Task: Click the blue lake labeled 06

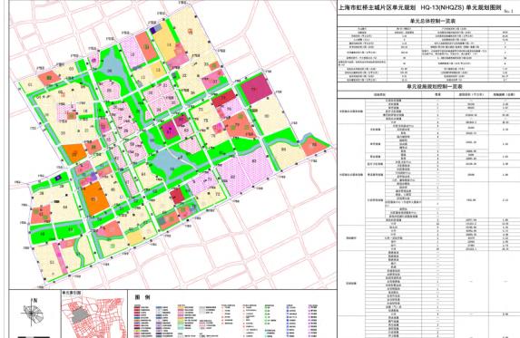Action: point(110,70)
